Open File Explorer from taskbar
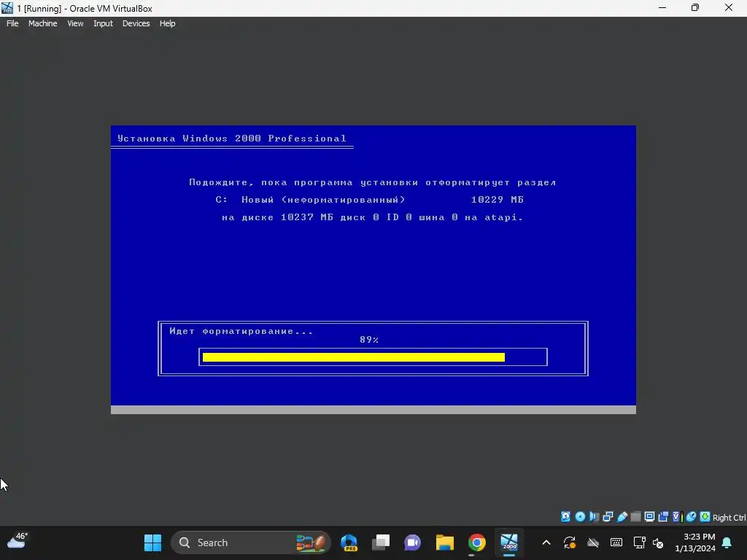Screen dimensions: 747x560 coord(444,542)
